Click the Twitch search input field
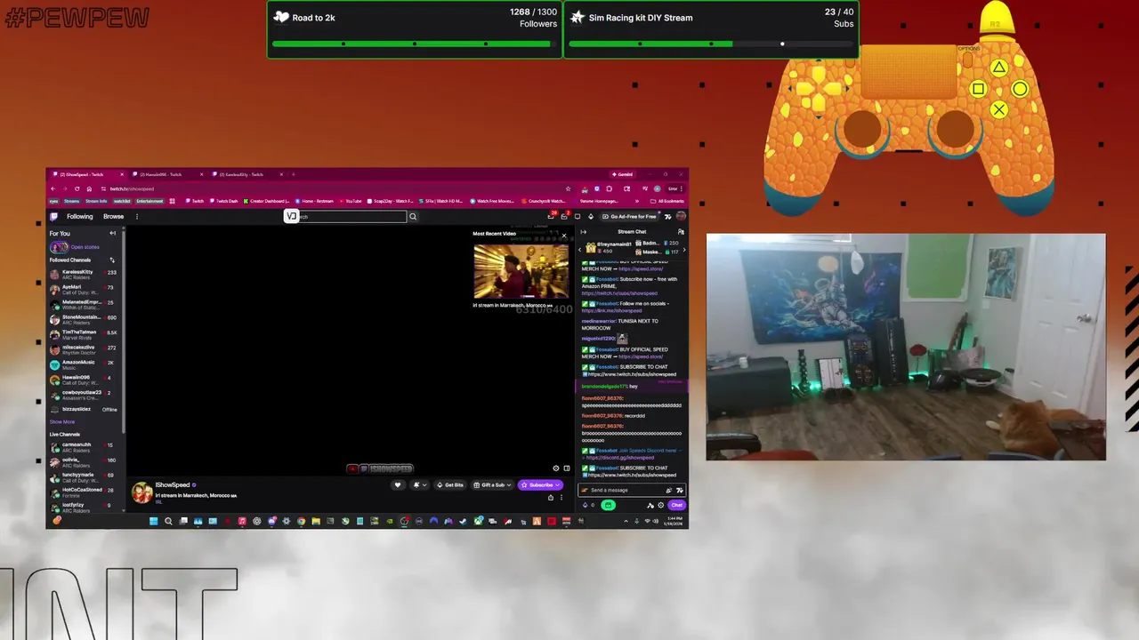This screenshot has height=640, width=1139. point(352,217)
